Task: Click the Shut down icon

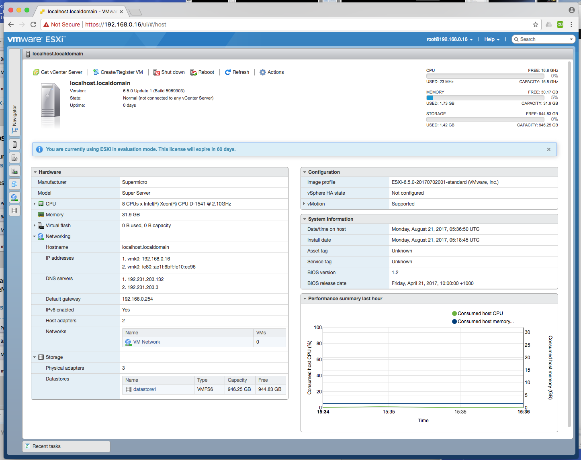Action: (x=157, y=72)
